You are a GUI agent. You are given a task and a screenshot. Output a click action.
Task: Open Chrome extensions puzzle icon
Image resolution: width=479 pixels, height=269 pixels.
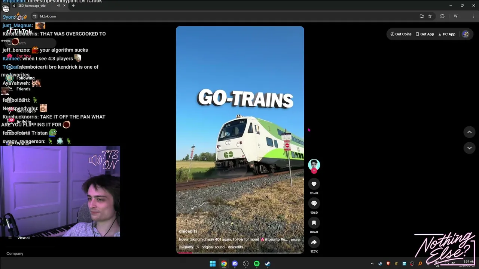click(442, 16)
